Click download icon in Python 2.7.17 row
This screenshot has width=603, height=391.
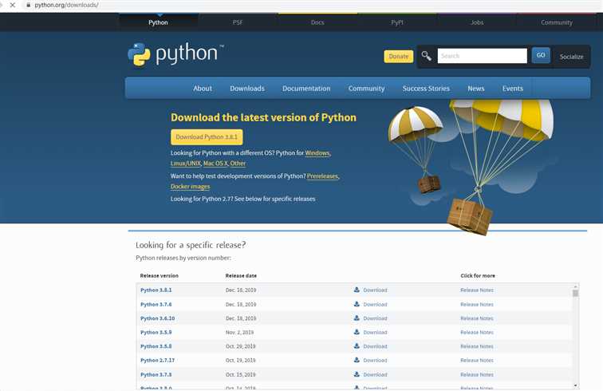[357, 360]
